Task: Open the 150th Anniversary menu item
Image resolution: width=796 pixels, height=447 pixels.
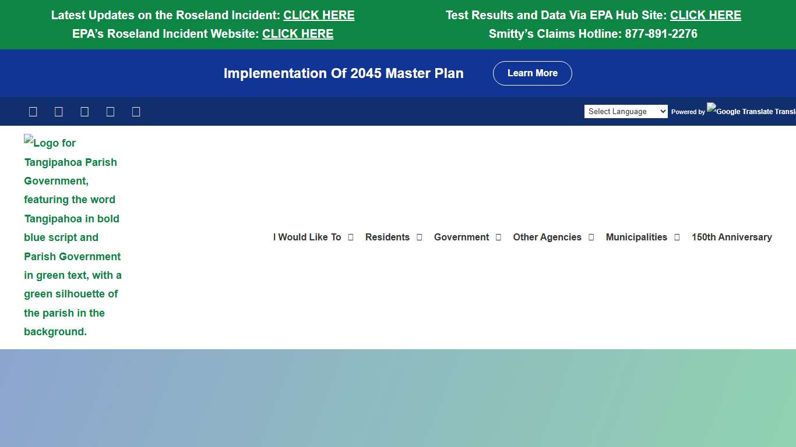Action: (731, 237)
